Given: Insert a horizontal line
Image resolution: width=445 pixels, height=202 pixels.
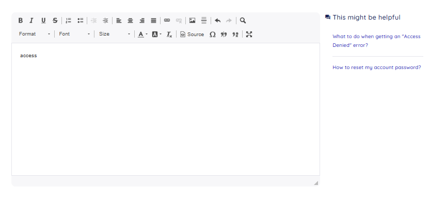Looking at the screenshot, I should (204, 21).
